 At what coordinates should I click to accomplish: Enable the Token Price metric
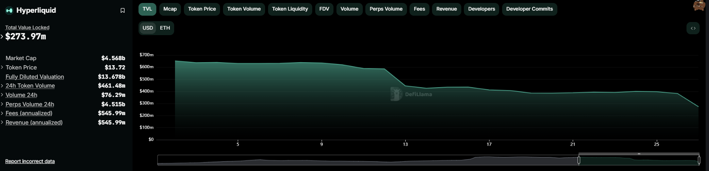(x=202, y=9)
